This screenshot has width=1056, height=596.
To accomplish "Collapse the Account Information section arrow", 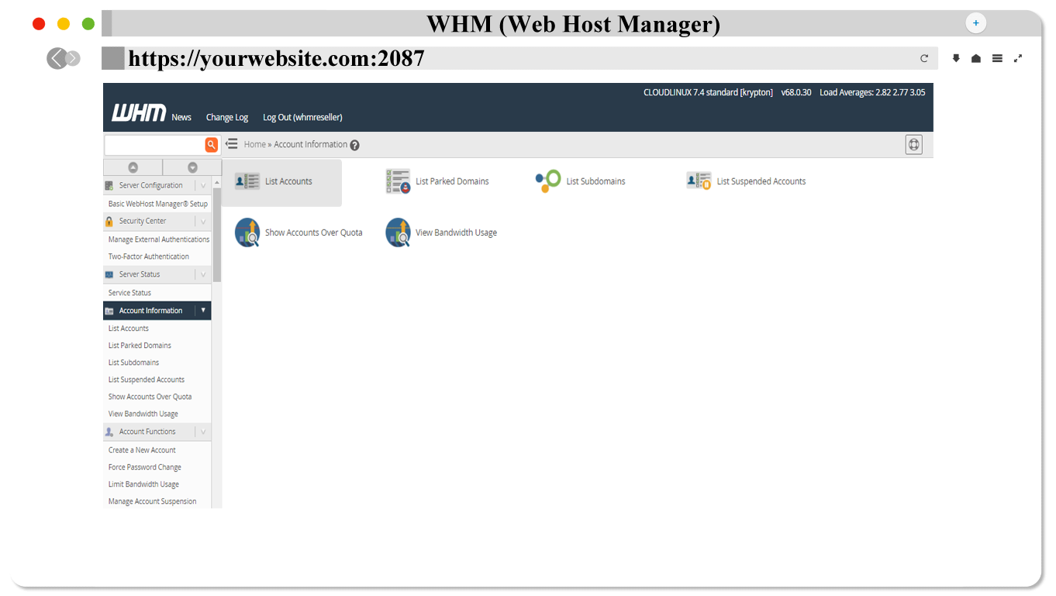I will pyautogui.click(x=203, y=310).
